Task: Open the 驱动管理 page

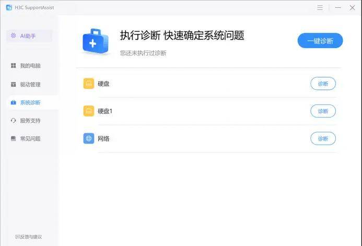Action: (30, 84)
